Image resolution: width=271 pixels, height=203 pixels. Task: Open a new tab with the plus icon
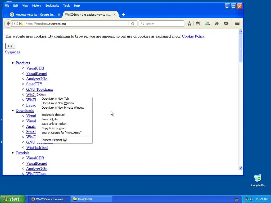coord(123,15)
